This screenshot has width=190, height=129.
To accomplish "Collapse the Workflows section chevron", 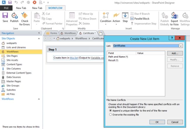I will [39, 99].
